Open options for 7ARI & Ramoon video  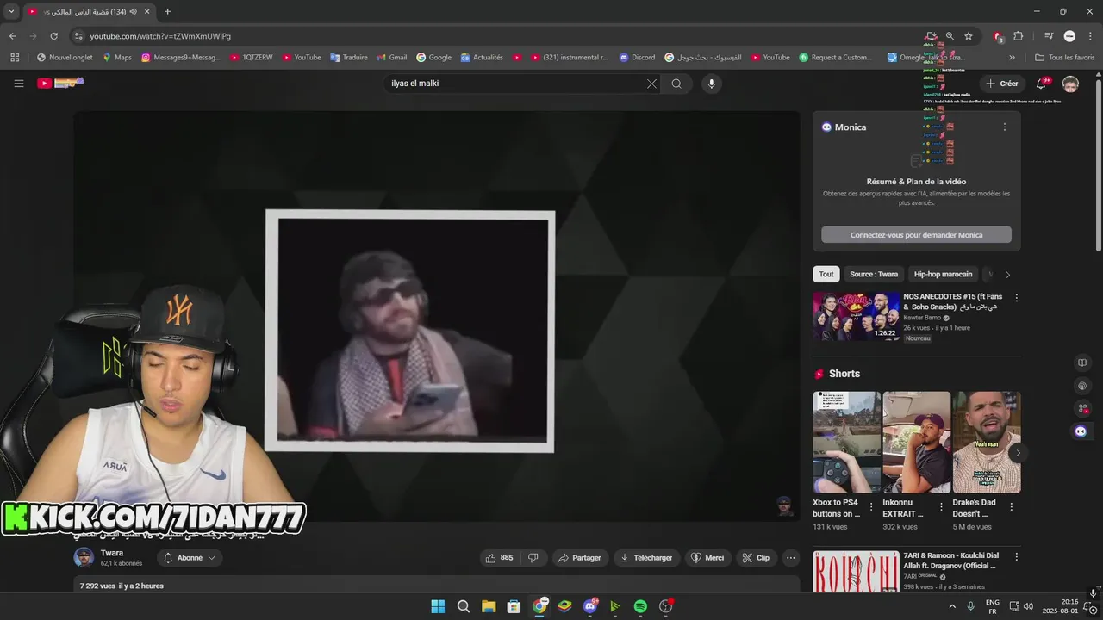[1016, 557]
